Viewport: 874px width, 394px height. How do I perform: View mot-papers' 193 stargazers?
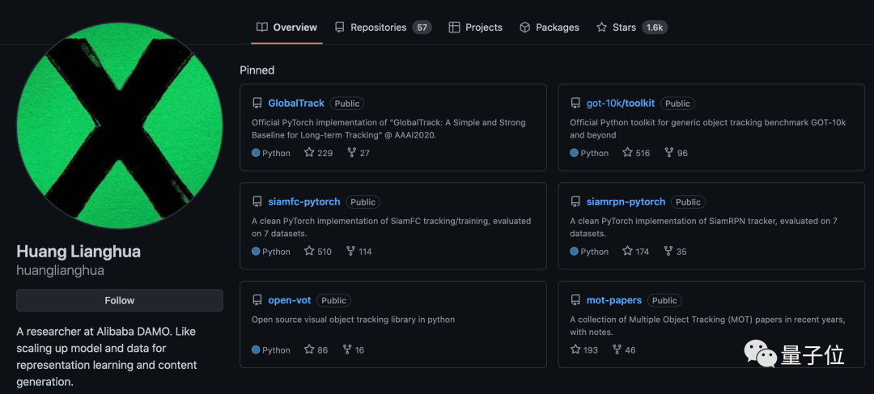tap(584, 350)
